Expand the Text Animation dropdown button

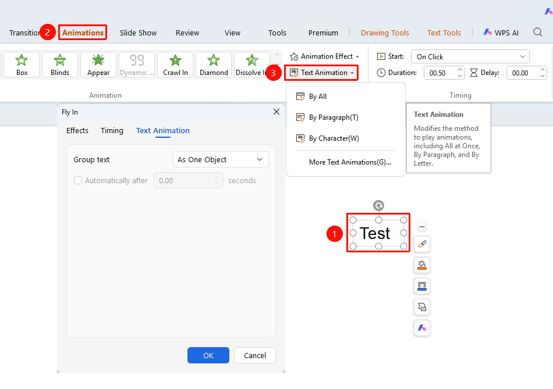click(x=321, y=73)
